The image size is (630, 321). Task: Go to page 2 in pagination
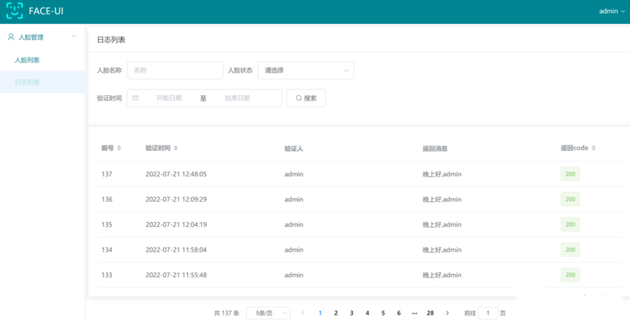click(336, 313)
